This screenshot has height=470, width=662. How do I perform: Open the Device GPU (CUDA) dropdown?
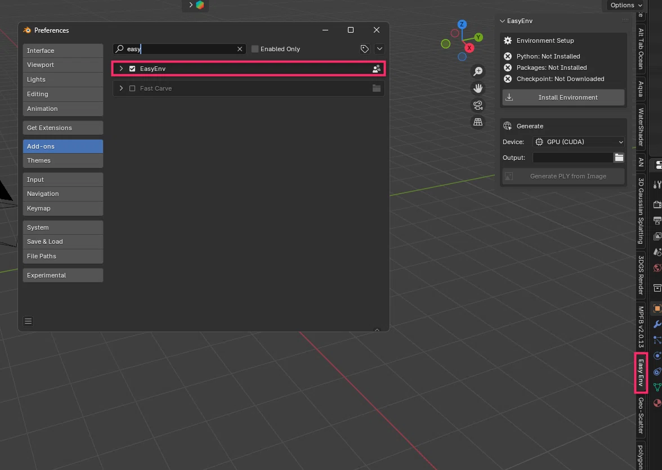click(579, 142)
